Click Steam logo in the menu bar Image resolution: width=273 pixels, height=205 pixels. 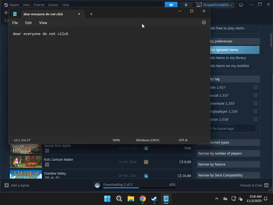click(6, 5)
